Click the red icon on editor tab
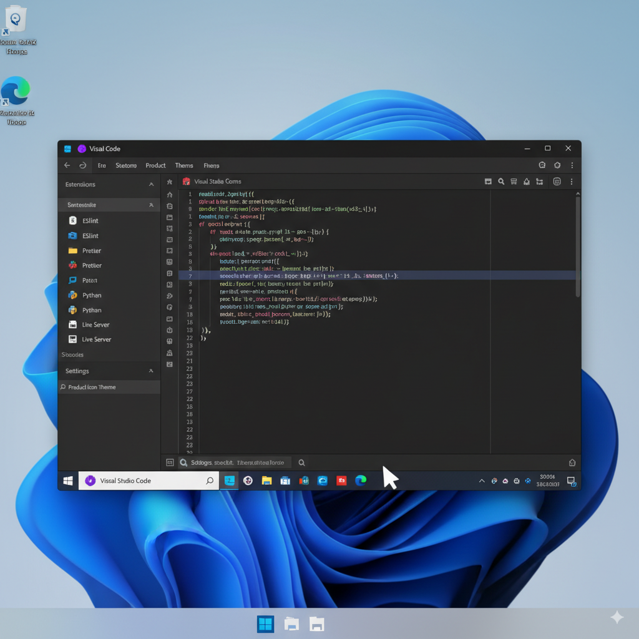This screenshot has width=639, height=639. [186, 182]
